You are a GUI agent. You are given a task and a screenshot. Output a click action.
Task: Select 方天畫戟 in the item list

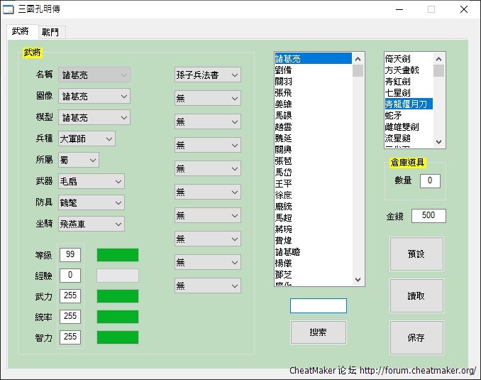[402, 70]
